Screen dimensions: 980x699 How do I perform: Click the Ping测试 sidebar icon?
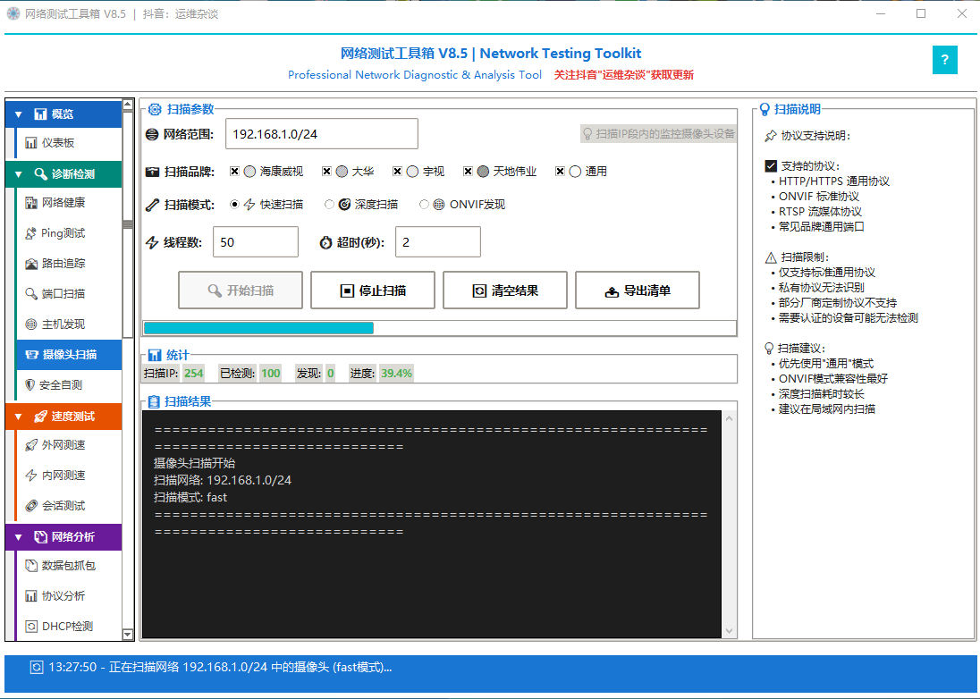coord(30,233)
